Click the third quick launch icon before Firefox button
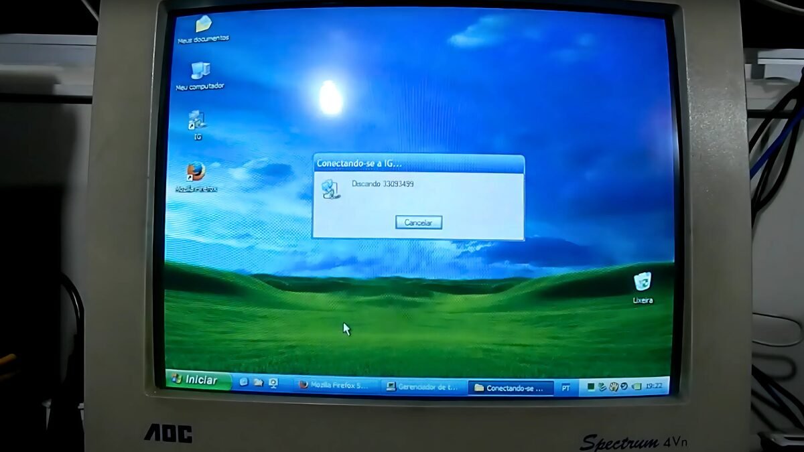Image resolution: width=804 pixels, height=452 pixels. tap(273, 383)
